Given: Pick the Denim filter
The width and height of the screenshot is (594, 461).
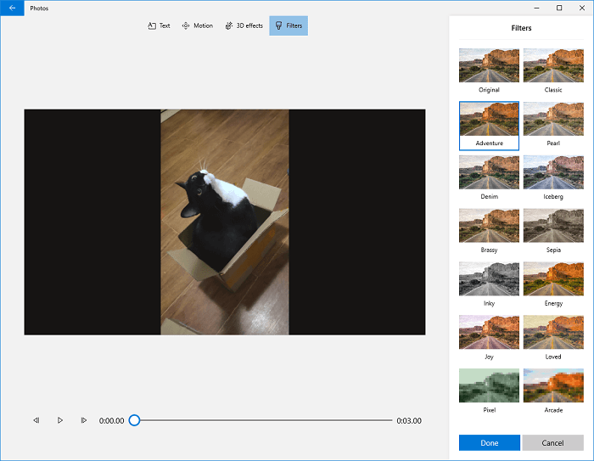Looking at the screenshot, I should (489, 172).
